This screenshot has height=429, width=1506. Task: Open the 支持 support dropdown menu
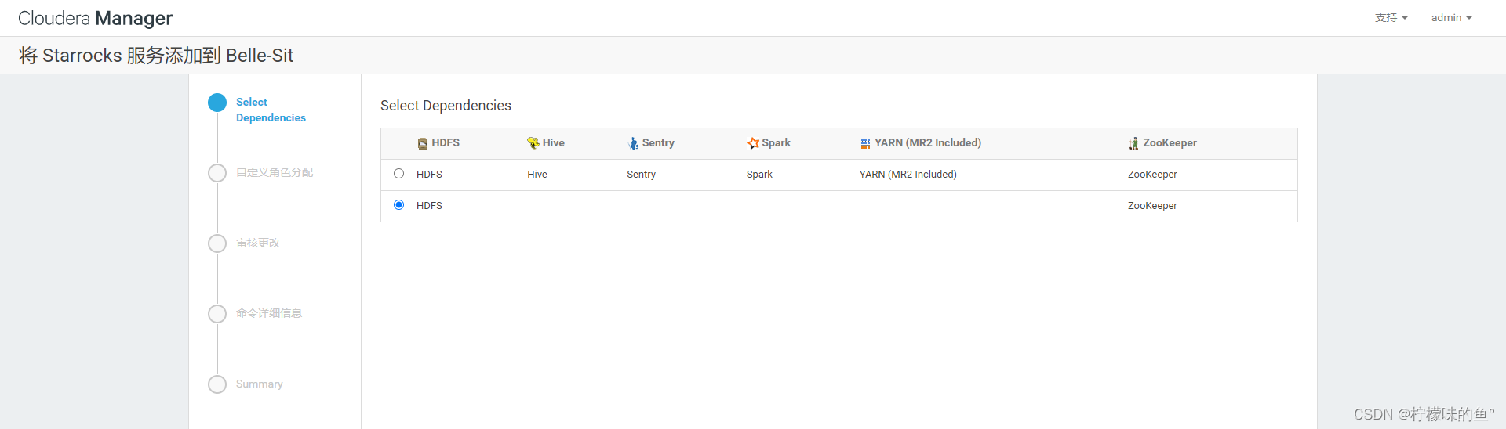click(x=1391, y=17)
